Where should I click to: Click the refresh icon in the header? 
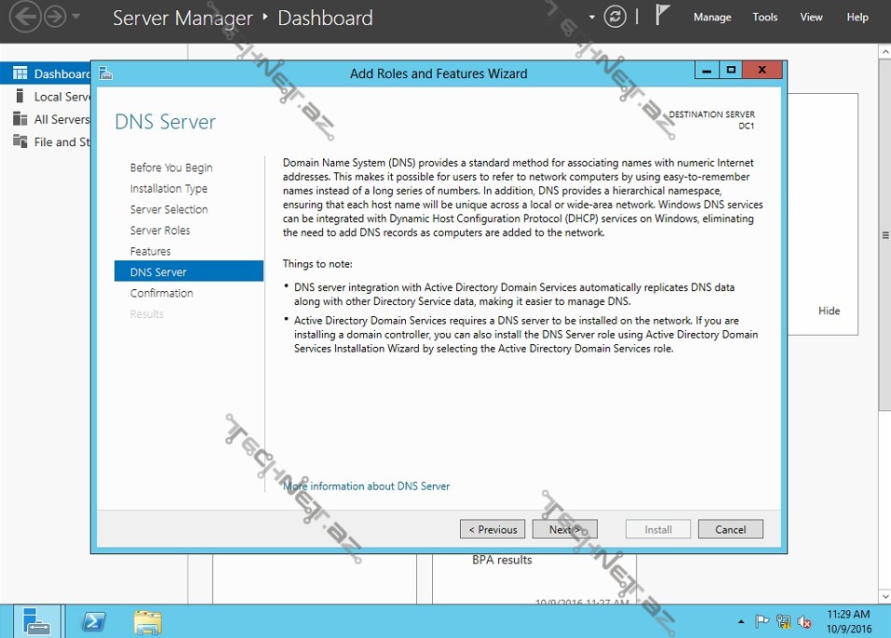click(614, 17)
